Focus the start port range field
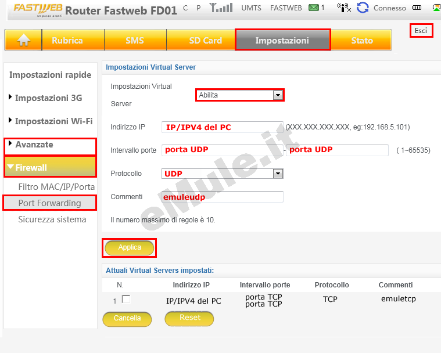Image resolution: width=441 pixels, height=353 pixels. point(222,150)
